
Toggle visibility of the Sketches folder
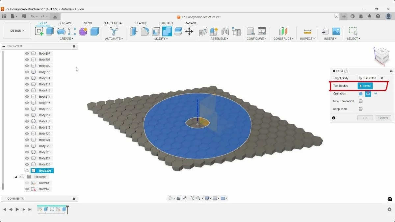pyautogui.click(x=22, y=177)
